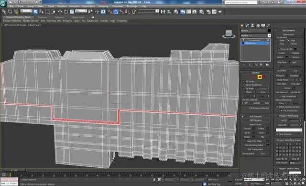Click Remove Modifier trash icon under stack
Image resolution: width=306 pixels, height=186 pixels.
pos(261,65)
